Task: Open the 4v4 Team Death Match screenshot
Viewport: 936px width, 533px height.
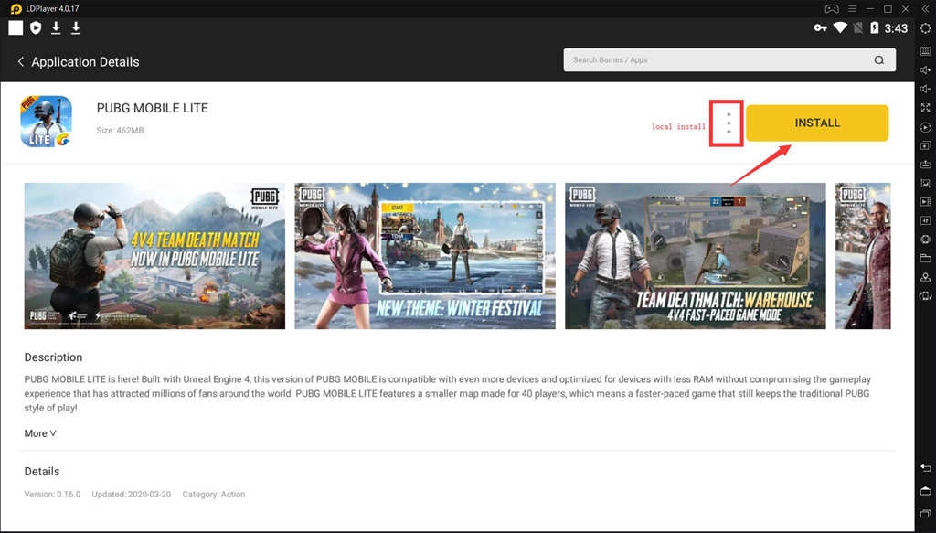Action: [x=154, y=255]
